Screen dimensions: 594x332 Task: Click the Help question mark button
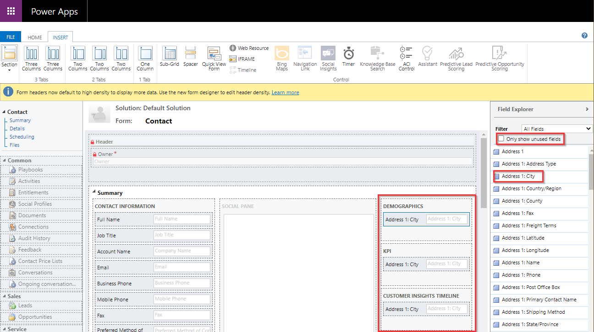(584, 35)
